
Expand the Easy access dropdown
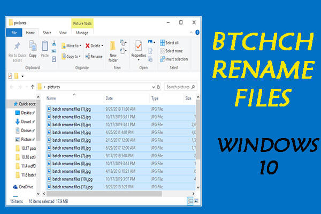(123, 51)
